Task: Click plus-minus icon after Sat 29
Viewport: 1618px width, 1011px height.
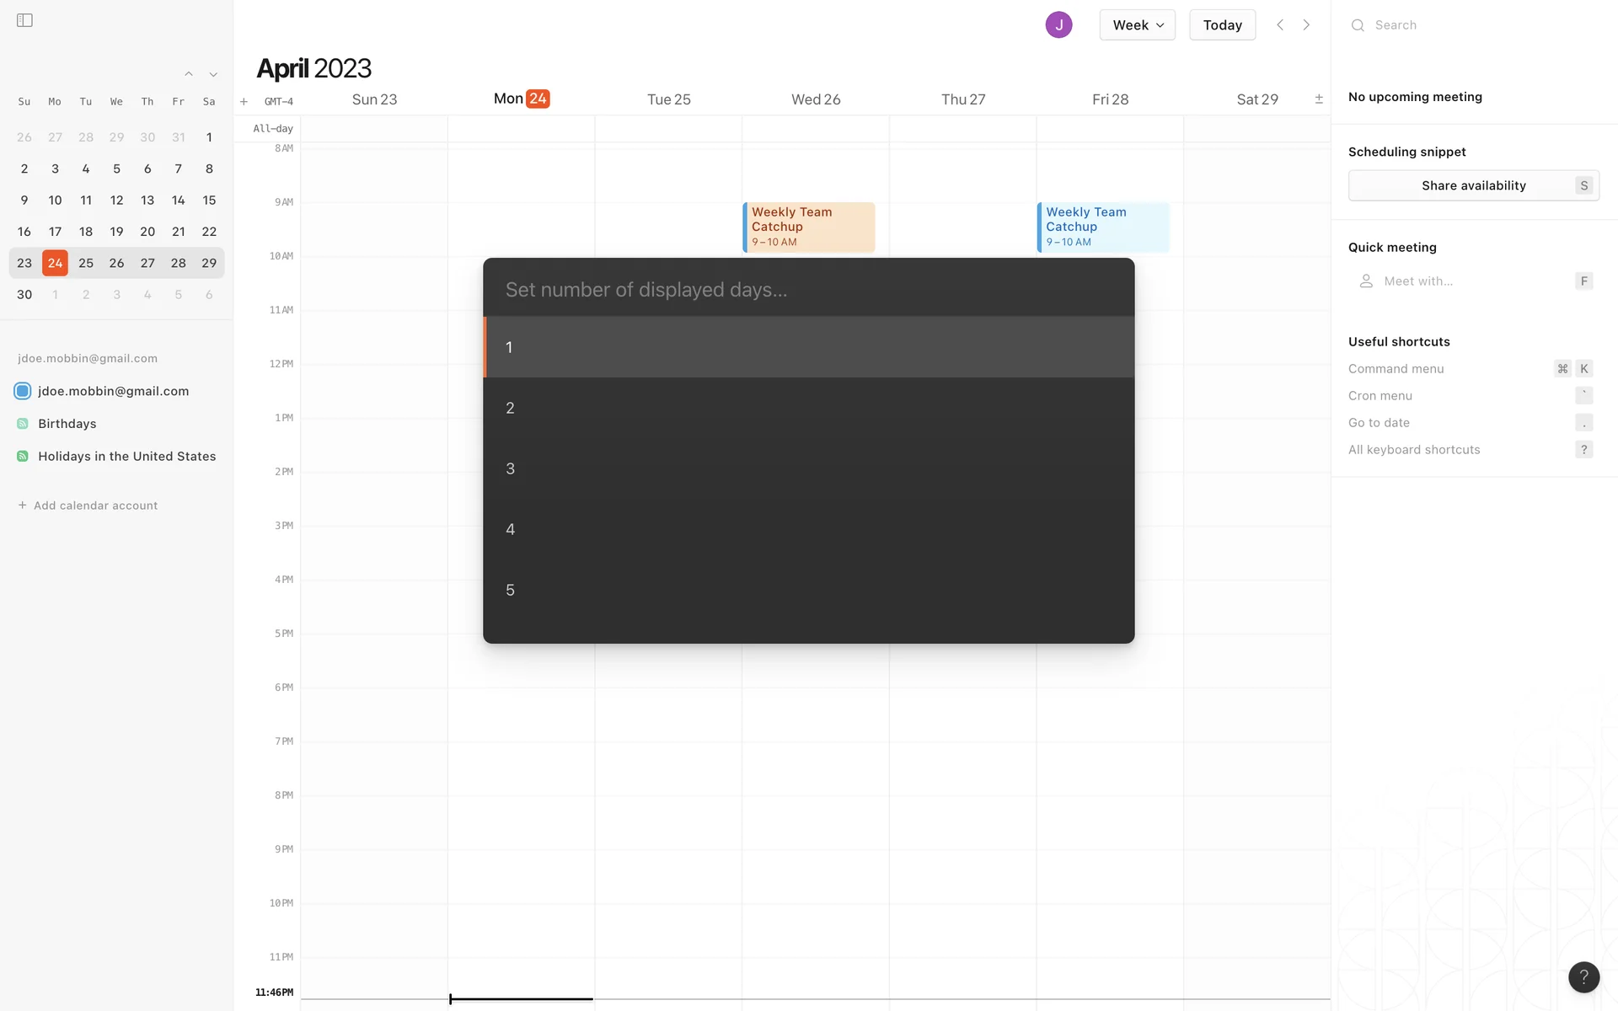Action: point(1319,99)
